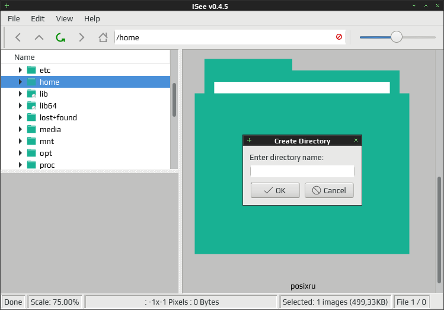Expand the lost+found tree node

coord(20,117)
